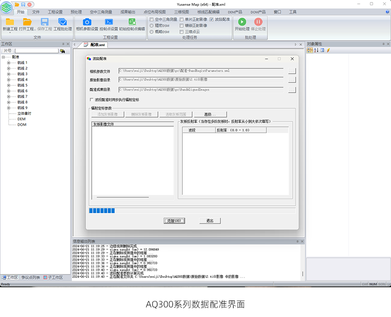
Task: Collapse the 配准 root tree node
Action: click(x=3, y=57)
